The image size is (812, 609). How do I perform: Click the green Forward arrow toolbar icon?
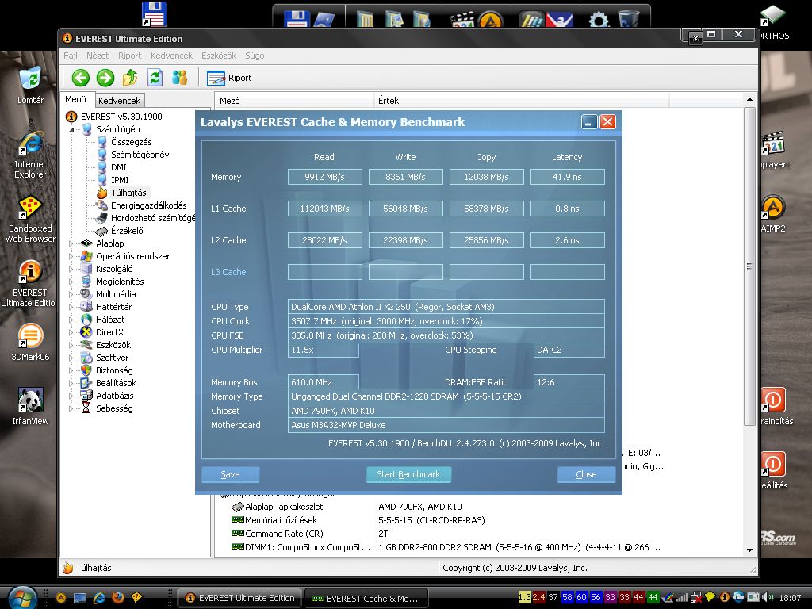click(x=105, y=78)
